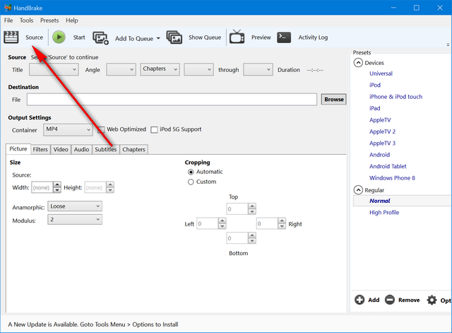The height and width of the screenshot is (333, 452).
Task: Expand the Add To Queue dropdown arrow
Action: coord(158,38)
